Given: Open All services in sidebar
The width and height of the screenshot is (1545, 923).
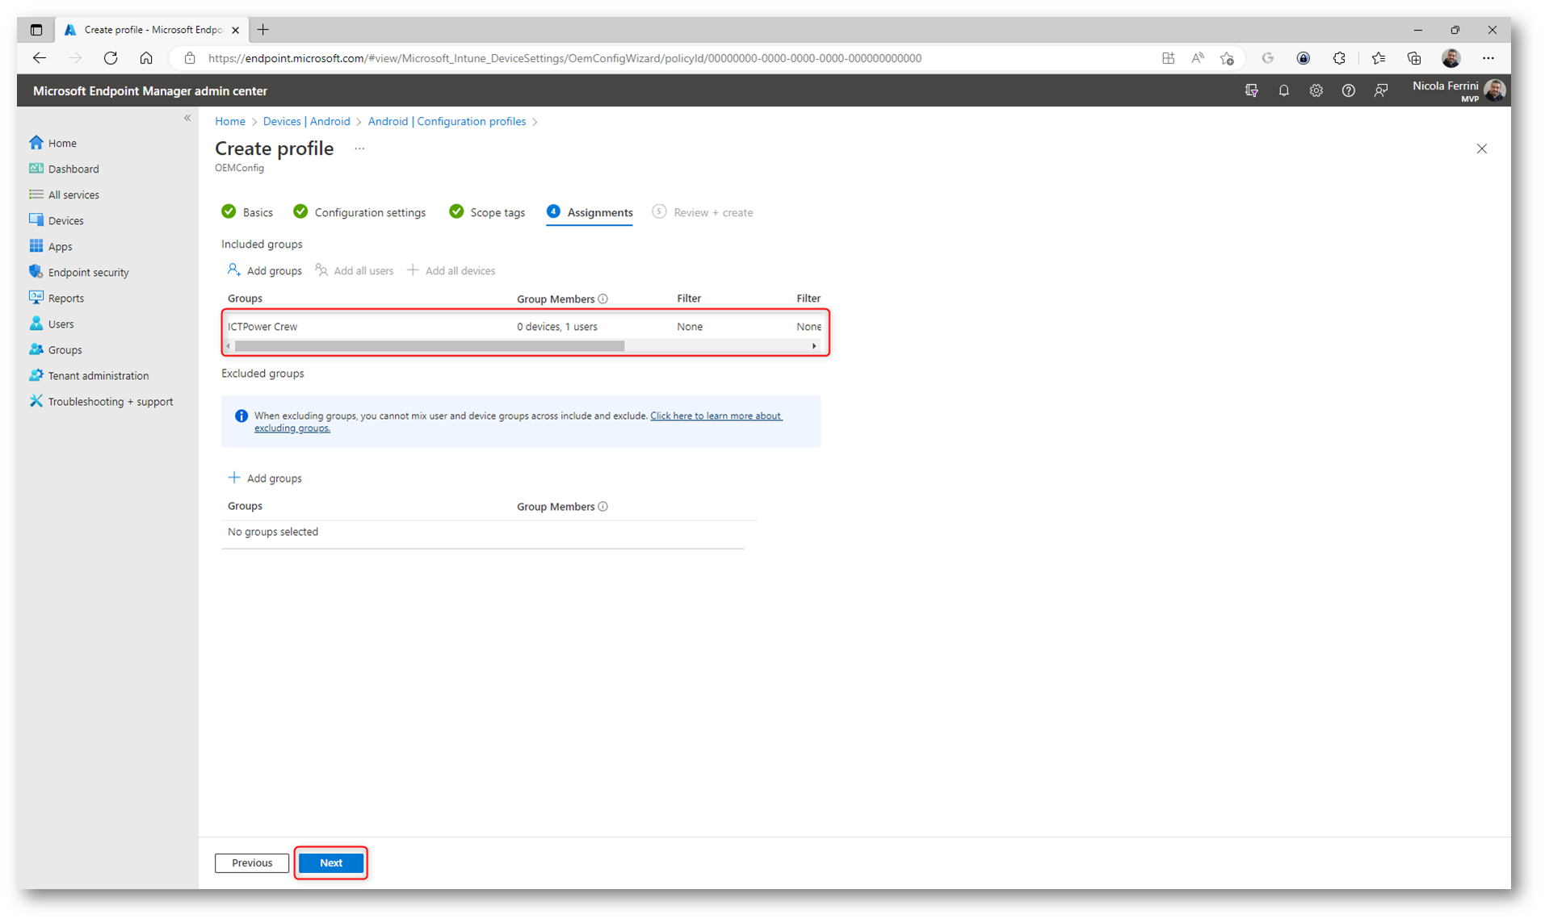Looking at the screenshot, I should pyautogui.click(x=65, y=194).
